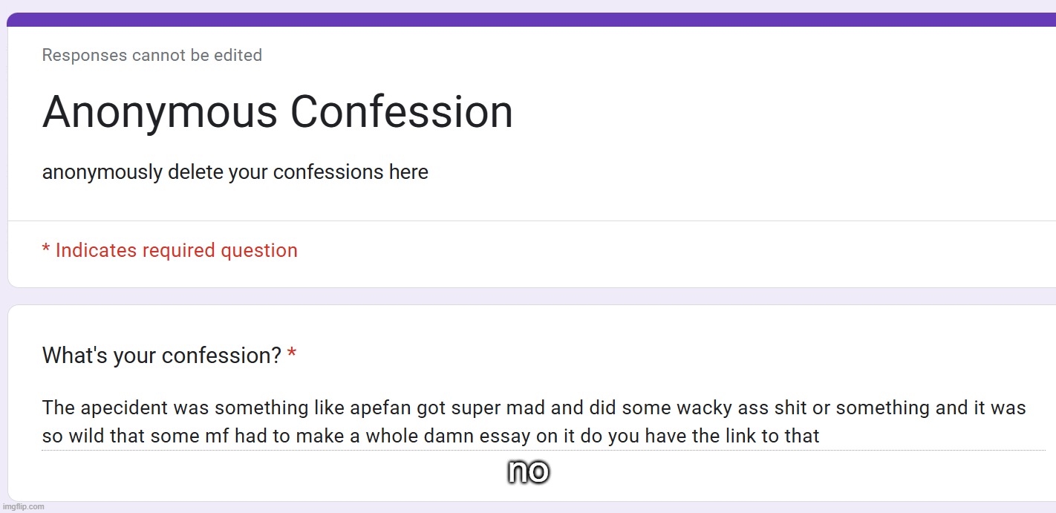
Task: Click the confession answer text field
Action: click(x=542, y=421)
